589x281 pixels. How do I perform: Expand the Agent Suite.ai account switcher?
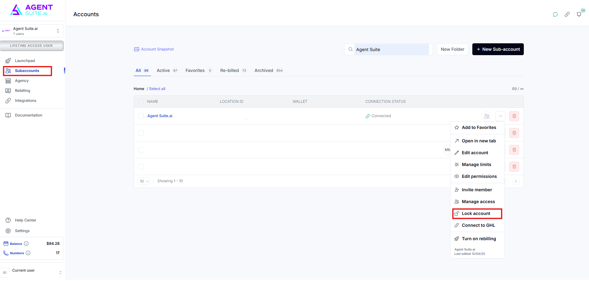[32, 31]
